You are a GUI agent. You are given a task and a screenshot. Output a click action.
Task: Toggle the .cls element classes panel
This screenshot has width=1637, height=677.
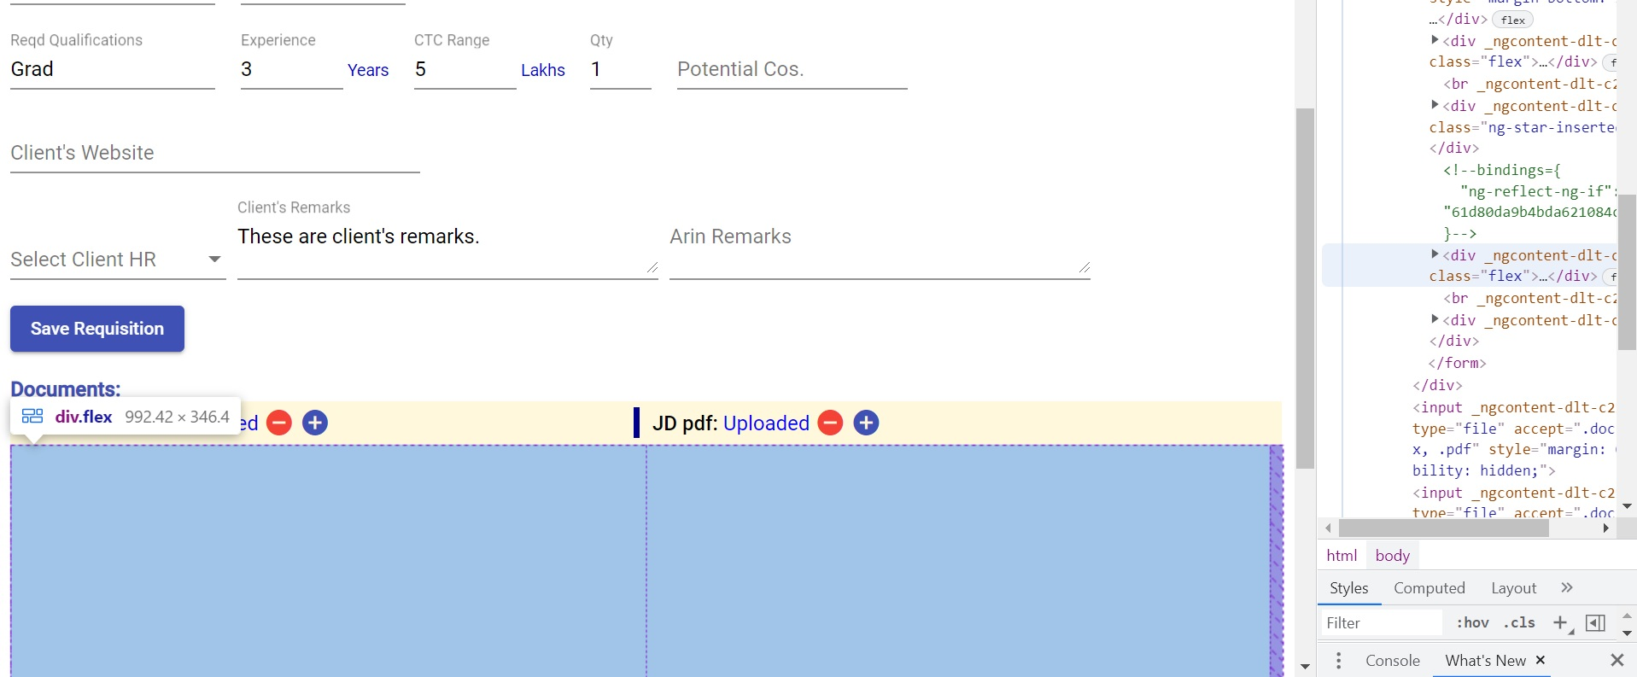pyautogui.click(x=1519, y=622)
